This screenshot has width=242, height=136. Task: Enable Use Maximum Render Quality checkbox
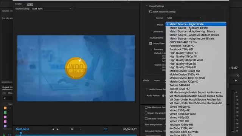pyautogui.click(x=146, y=107)
